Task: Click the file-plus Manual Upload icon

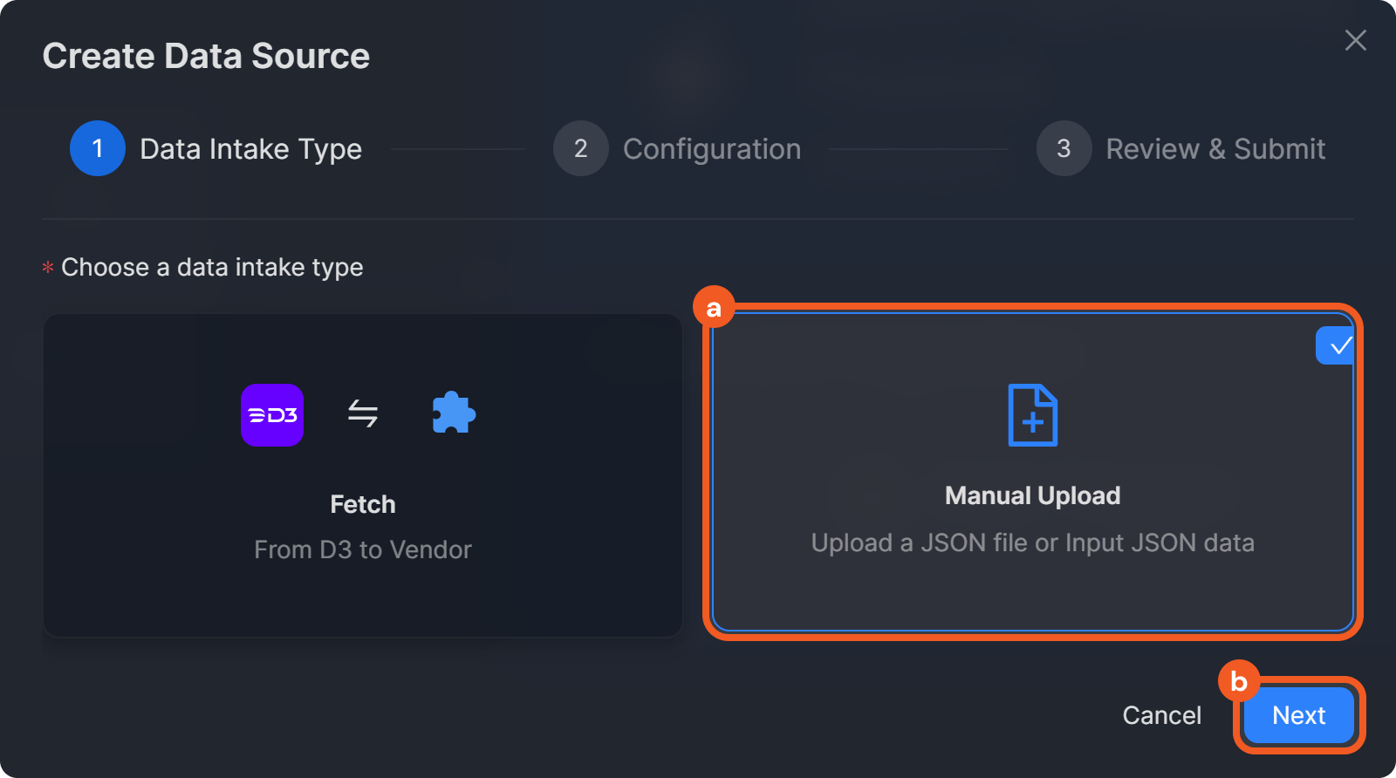Action: pos(1032,415)
